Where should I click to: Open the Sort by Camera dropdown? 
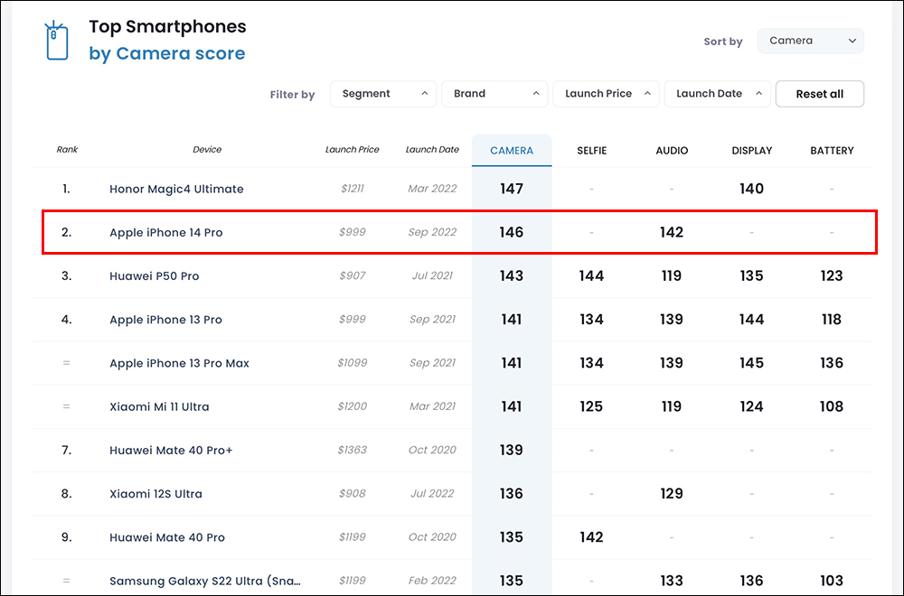(810, 41)
